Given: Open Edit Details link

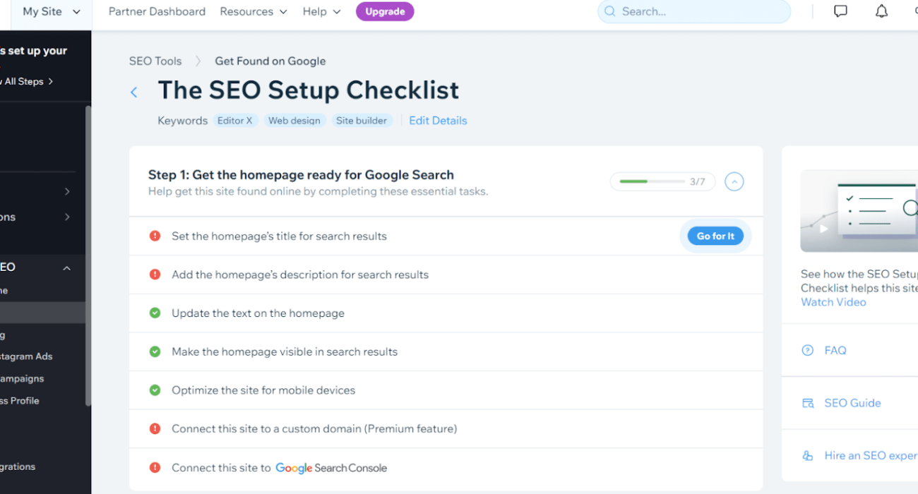Looking at the screenshot, I should (438, 121).
